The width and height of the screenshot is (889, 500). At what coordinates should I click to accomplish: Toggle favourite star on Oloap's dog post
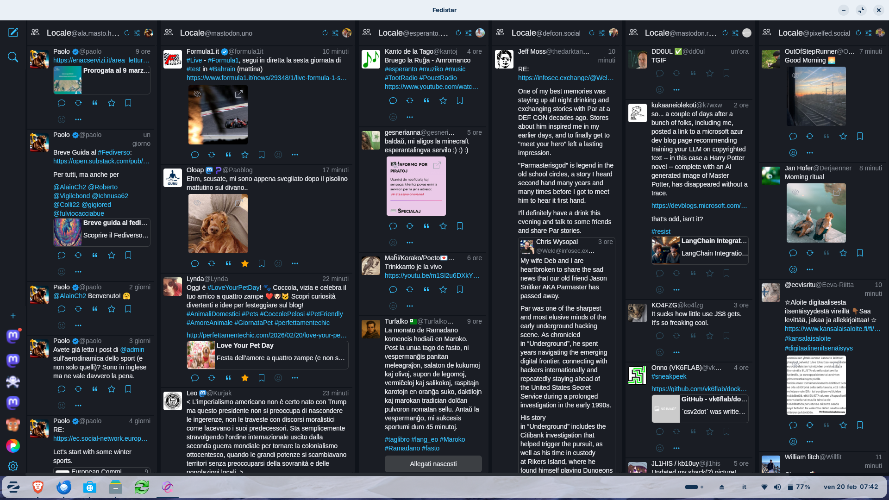[245, 263]
